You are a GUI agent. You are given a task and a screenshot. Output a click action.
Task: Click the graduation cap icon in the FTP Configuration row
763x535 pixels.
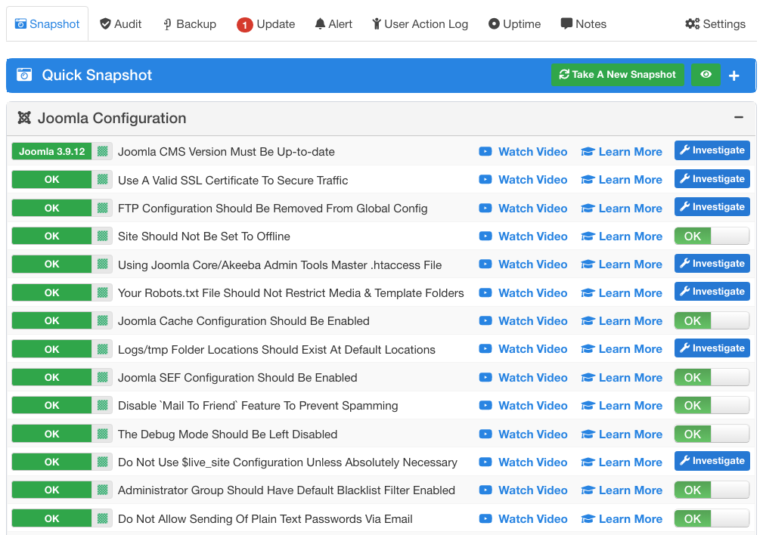click(x=588, y=209)
